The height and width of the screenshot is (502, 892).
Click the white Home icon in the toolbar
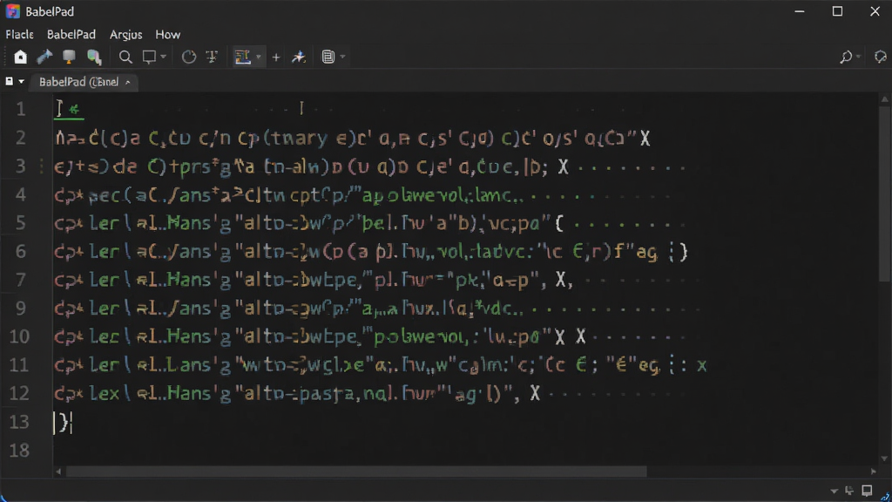click(x=21, y=57)
